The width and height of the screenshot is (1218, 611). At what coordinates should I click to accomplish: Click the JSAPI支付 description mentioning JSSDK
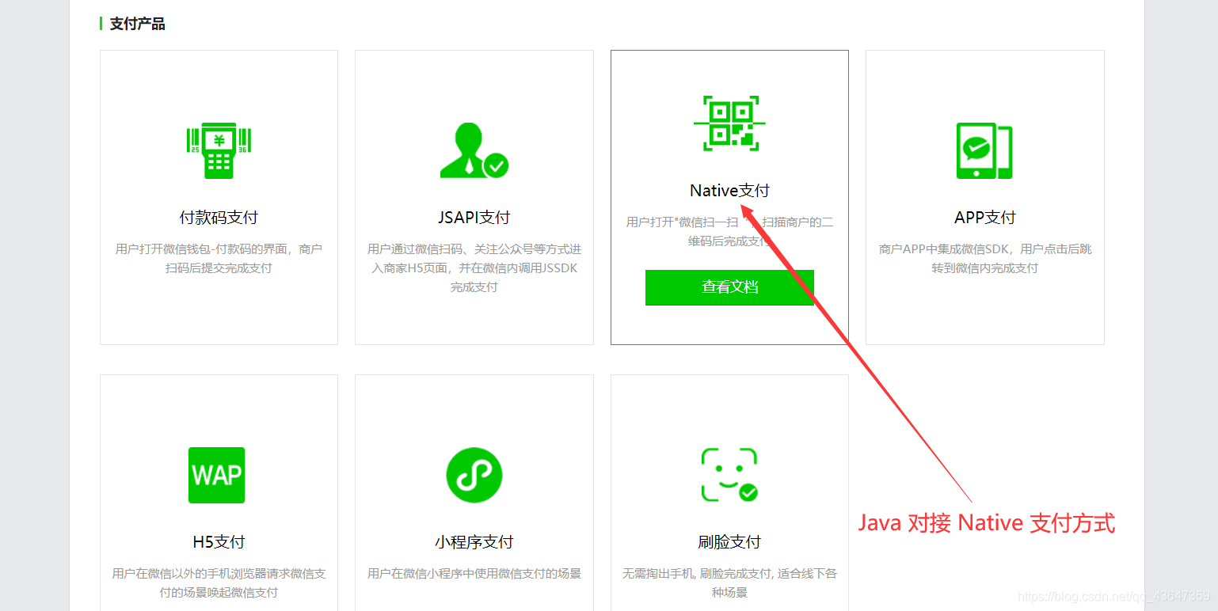[474, 268]
